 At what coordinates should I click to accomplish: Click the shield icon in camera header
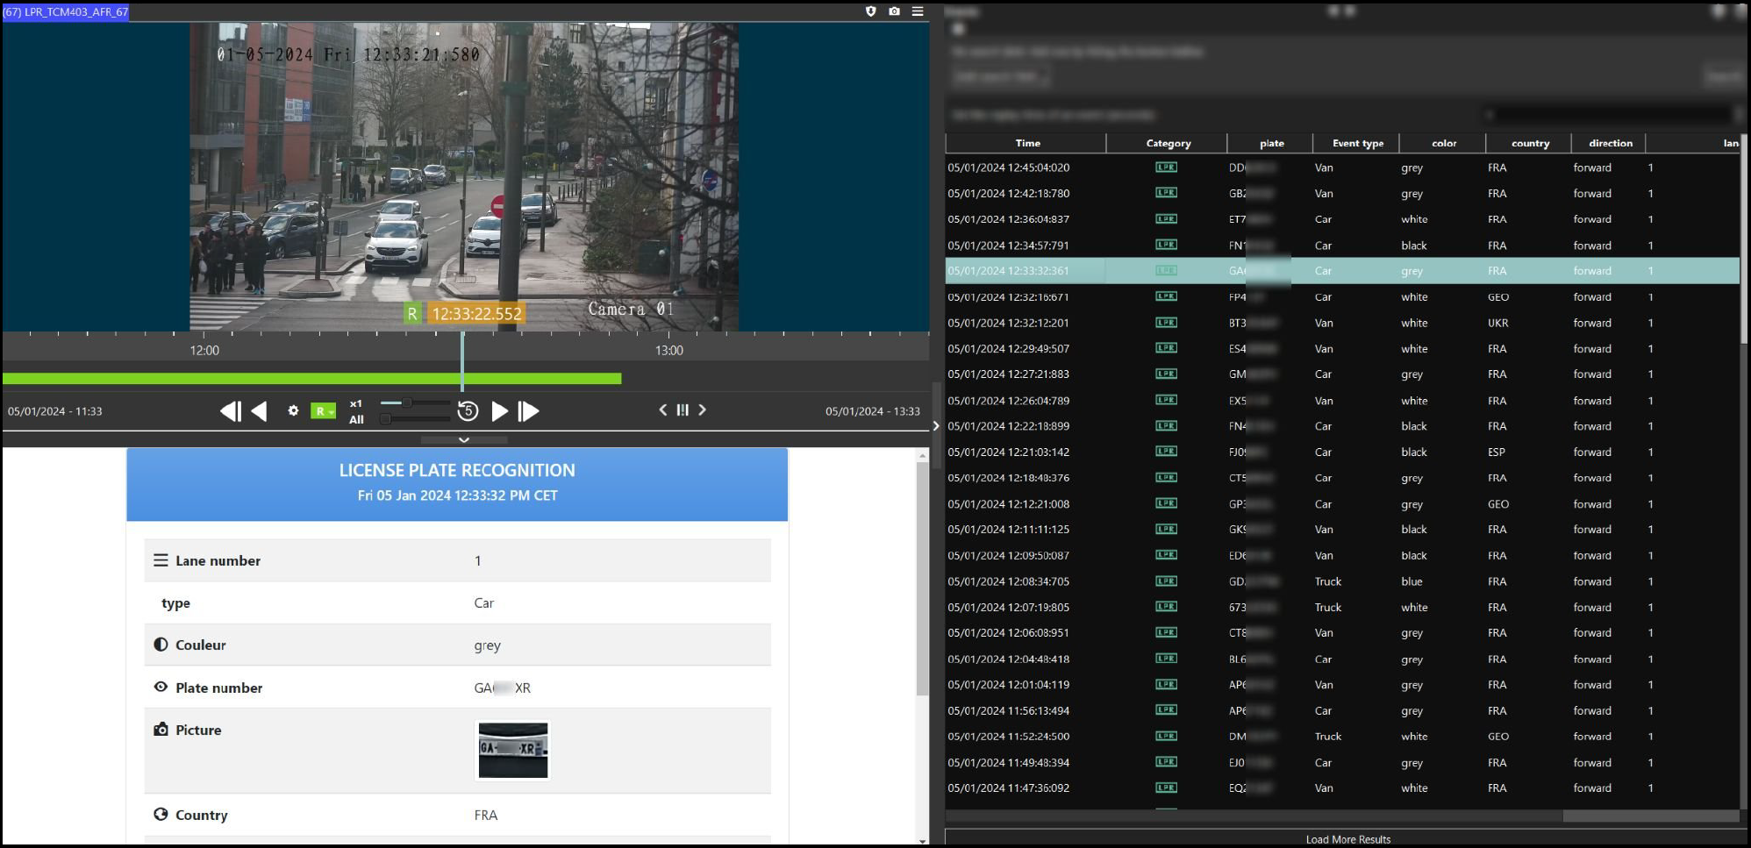pyautogui.click(x=870, y=11)
